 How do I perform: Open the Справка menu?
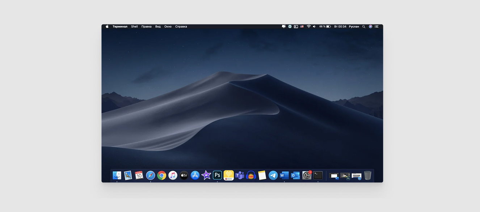pos(181,26)
